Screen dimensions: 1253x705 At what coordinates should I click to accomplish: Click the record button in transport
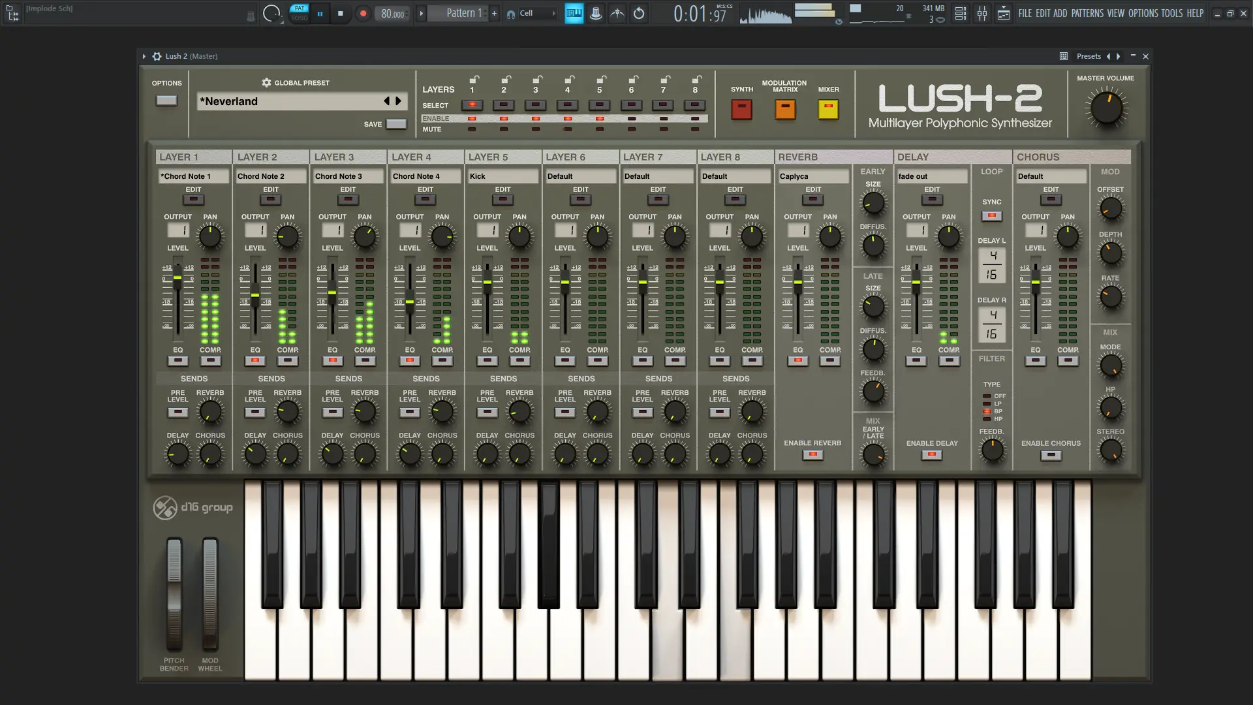364,14
